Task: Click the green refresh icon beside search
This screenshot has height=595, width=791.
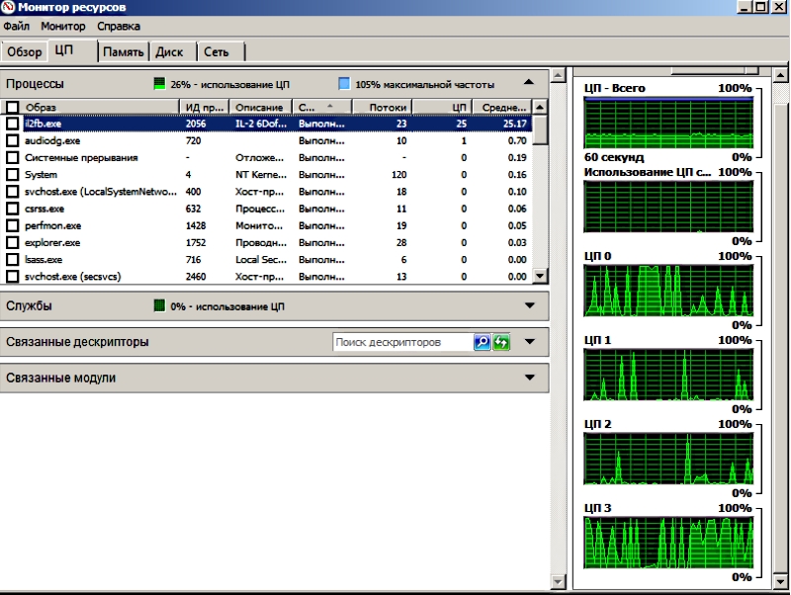Action: (501, 342)
